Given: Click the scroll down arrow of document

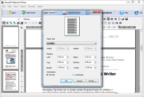Looking at the screenshot, I should (141, 91).
